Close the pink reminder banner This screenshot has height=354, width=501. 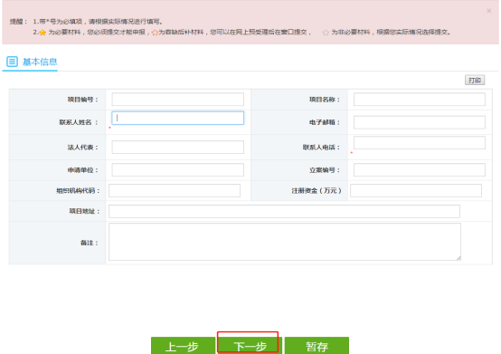click(x=488, y=11)
